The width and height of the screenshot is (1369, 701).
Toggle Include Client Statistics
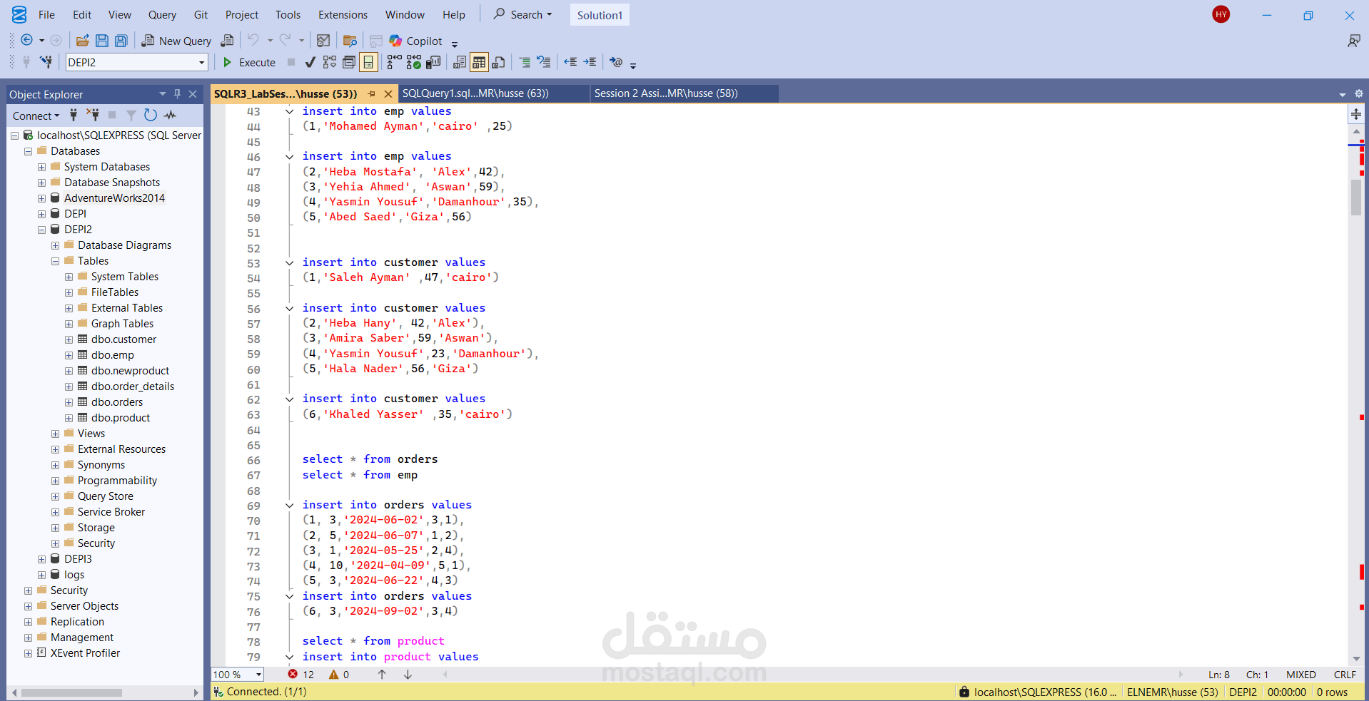click(433, 62)
